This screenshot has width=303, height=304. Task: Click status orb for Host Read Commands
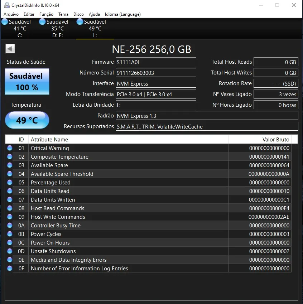[x=10, y=208]
